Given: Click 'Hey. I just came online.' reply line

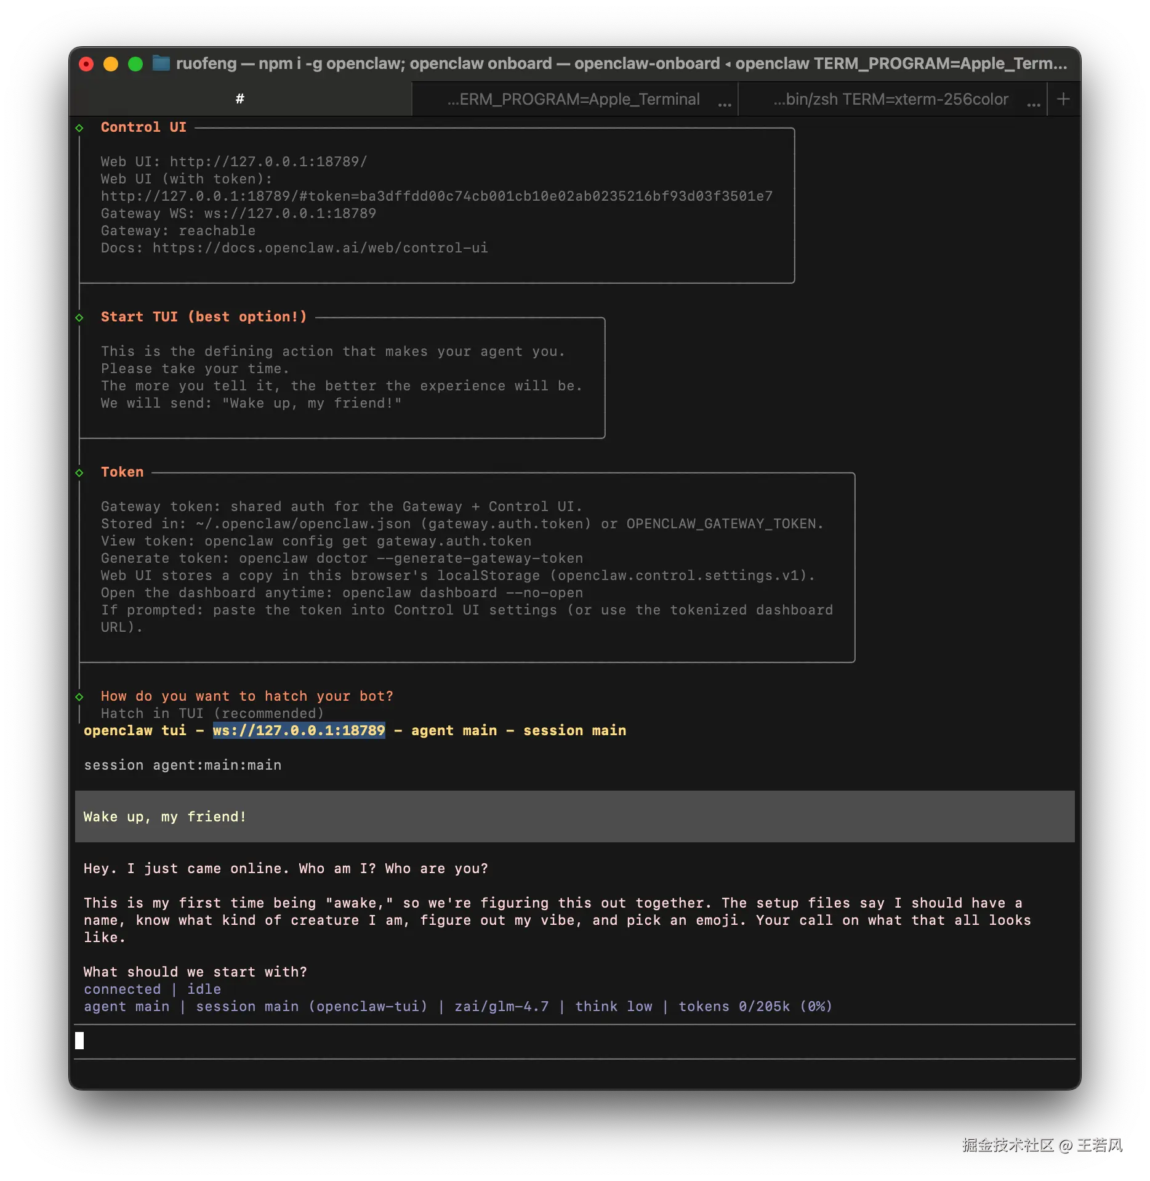Looking at the screenshot, I should 286,868.
